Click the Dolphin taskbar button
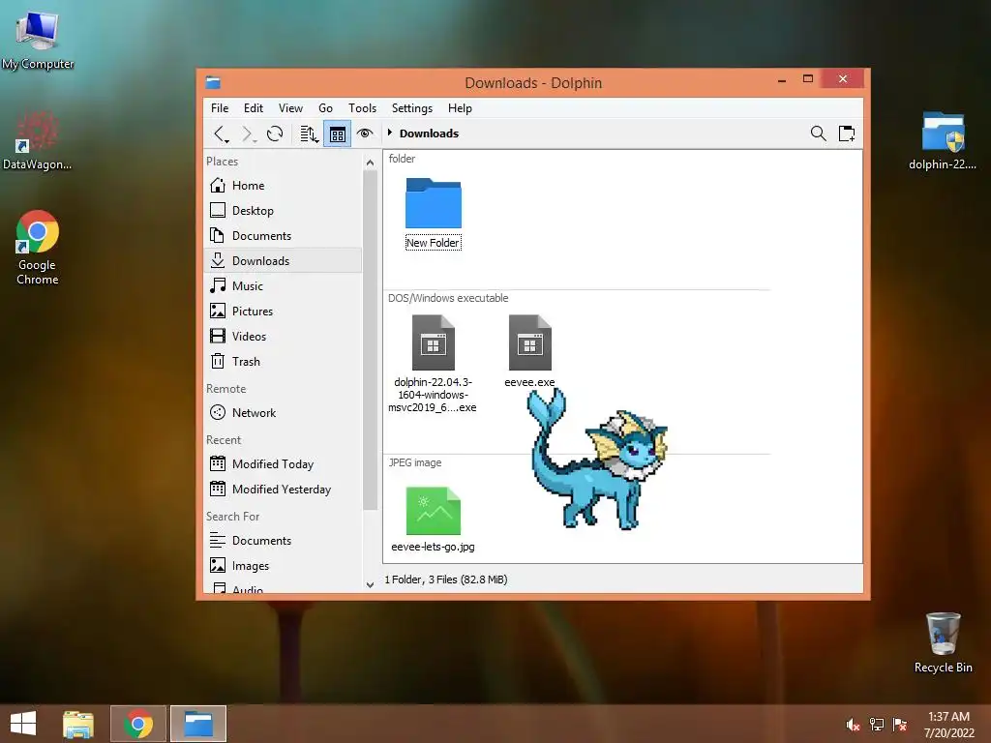Image resolution: width=991 pixels, height=743 pixels. click(198, 724)
